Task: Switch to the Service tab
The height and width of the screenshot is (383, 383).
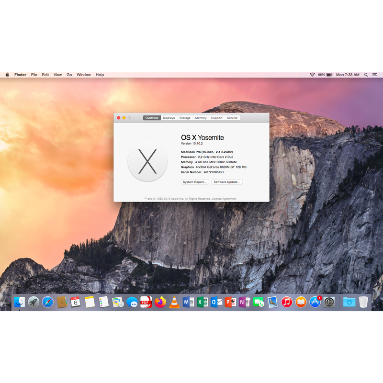Action: [x=232, y=118]
